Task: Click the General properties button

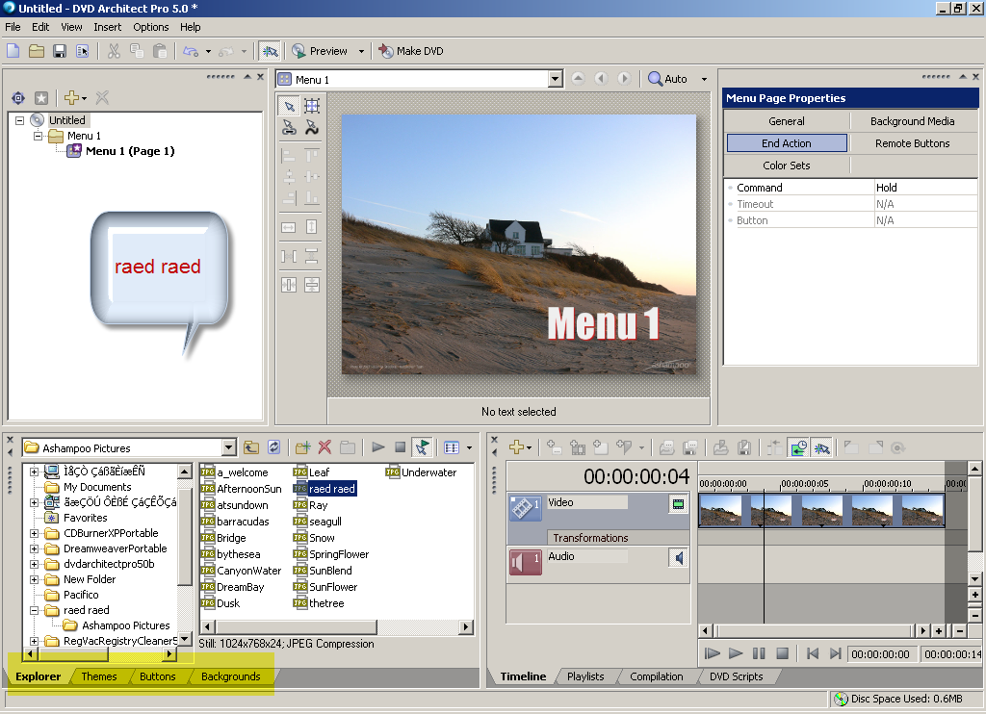Action: [786, 121]
